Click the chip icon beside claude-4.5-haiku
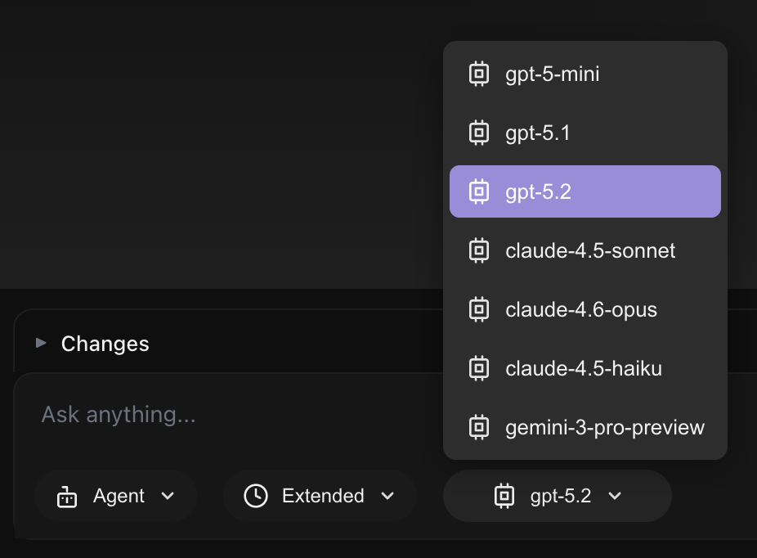Screen dimensions: 757x558 tap(478, 368)
